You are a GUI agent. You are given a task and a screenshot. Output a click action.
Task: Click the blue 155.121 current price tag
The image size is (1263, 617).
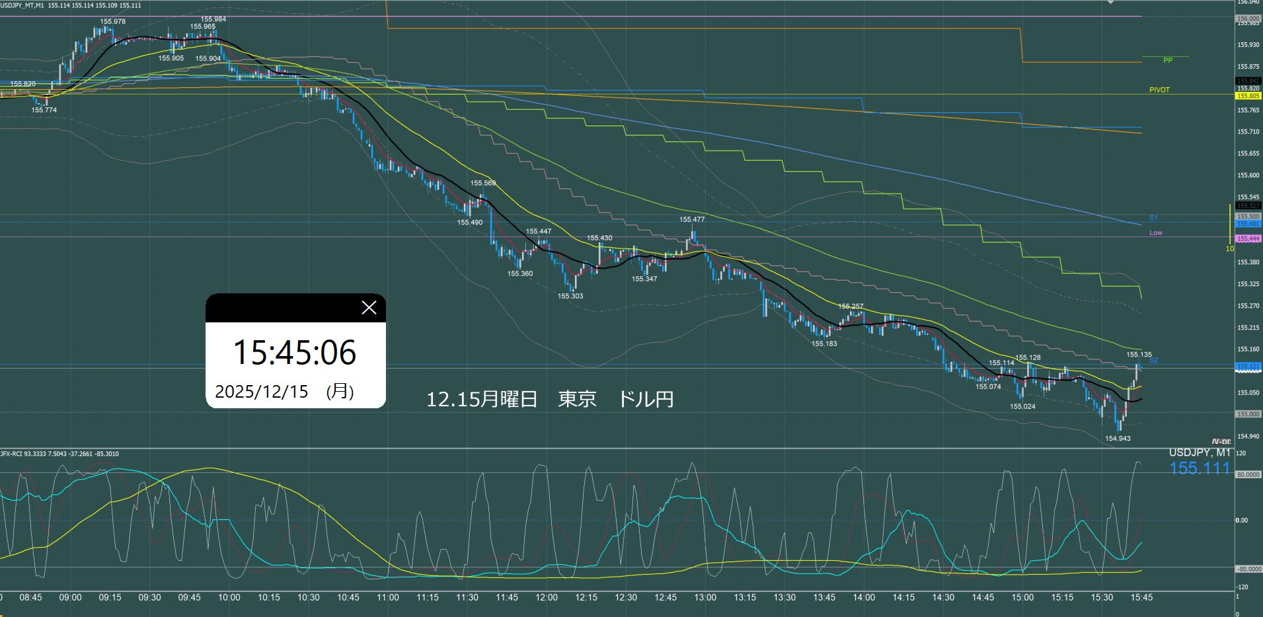coord(1248,366)
